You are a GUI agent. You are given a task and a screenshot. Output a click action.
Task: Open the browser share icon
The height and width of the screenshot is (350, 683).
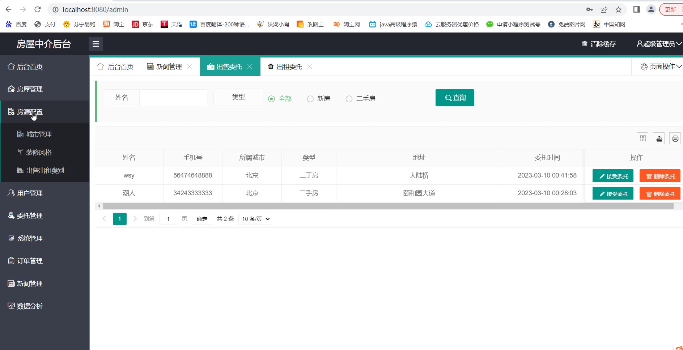point(604,10)
